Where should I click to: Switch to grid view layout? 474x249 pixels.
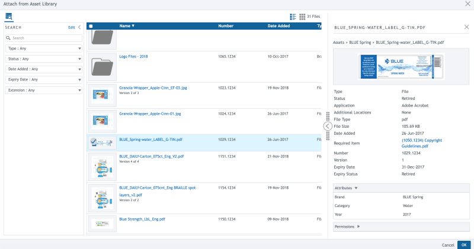click(x=302, y=17)
